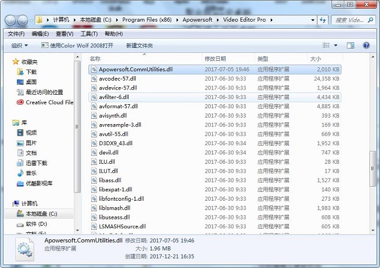Expand the arrow after Video Editor Pro
The height and width of the screenshot is (268, 380).
pyautogui.click(x=271, y=20)
